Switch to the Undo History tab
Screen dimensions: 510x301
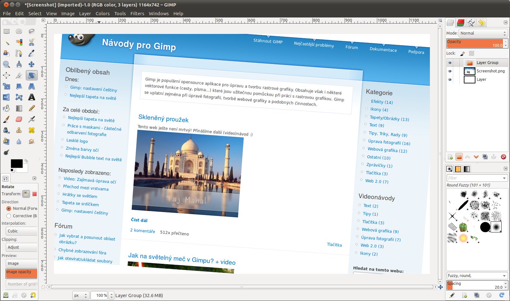(482, 23)
